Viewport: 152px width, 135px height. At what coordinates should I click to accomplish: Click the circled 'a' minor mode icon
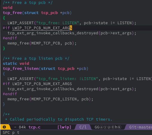[x=101, y=127]
